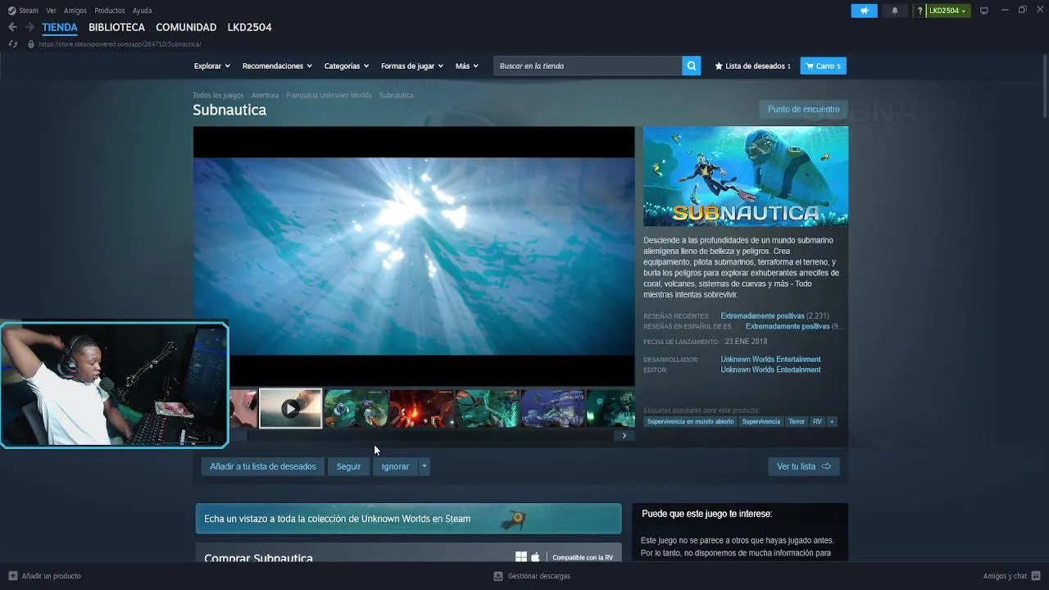Select the RV tag

click(x=817, y=421)
